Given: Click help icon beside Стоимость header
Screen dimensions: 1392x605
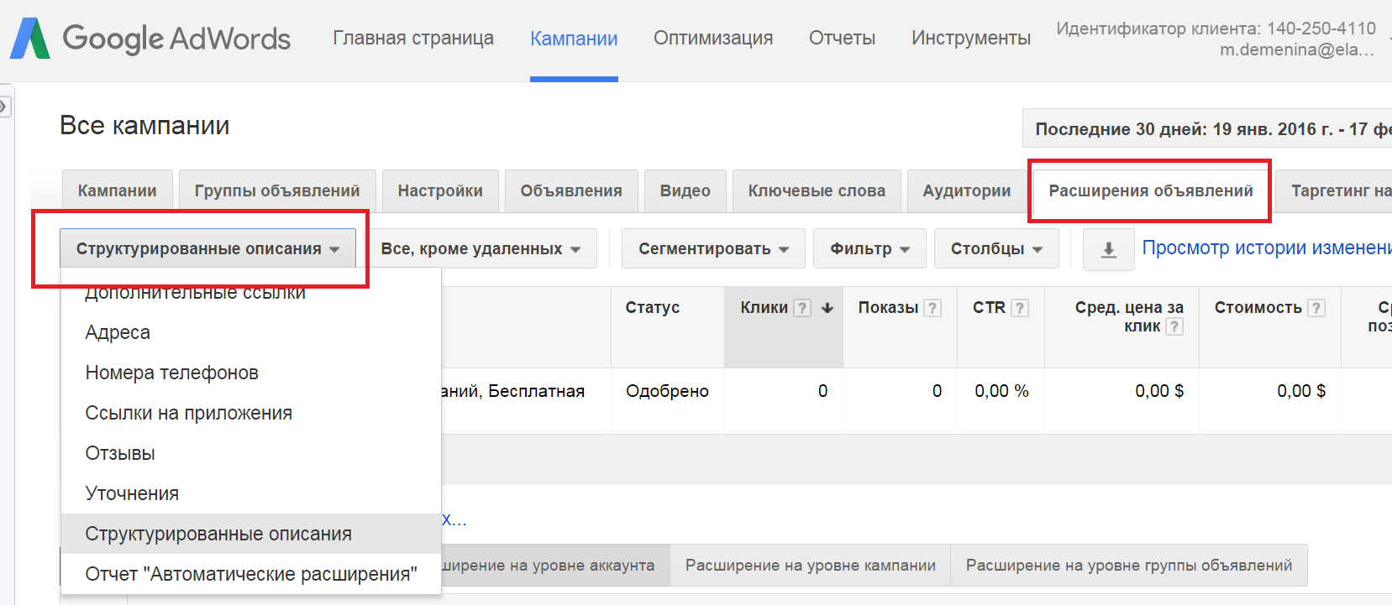Looking at the screenshot, I should tap(1316, 308).
